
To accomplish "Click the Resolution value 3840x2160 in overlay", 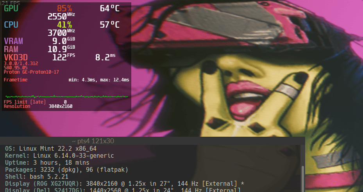I will click(x=61, y=106).
